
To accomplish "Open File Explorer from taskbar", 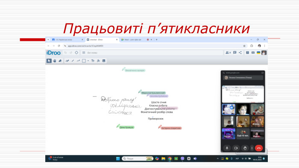I will click(x=163, y=159).
